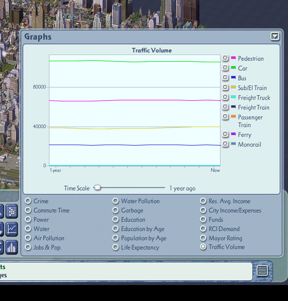Click the orange Passenger Train swatch

pos(233,116)
